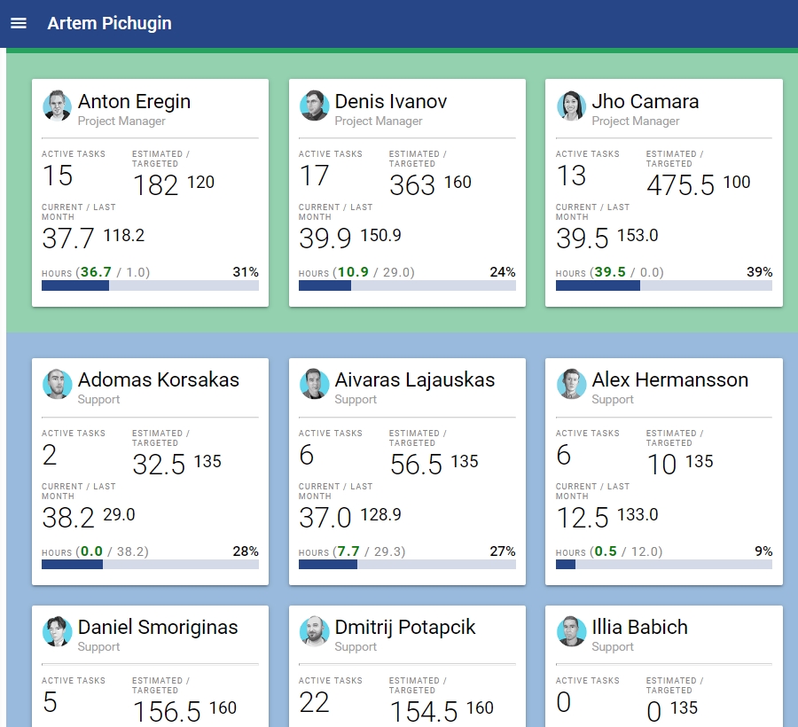
Task: Click Denis Ivanov's profile avatar
Action: (315, 106)
